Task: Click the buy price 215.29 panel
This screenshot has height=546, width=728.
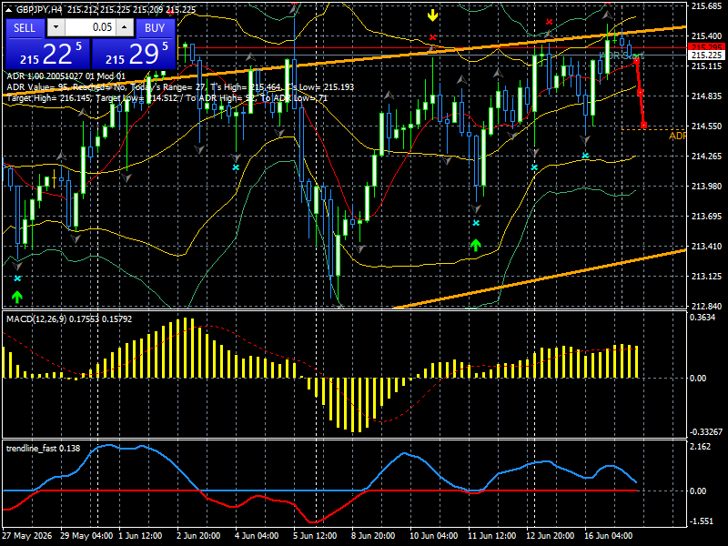Action: pyautogui.click(x=134, y=54)
